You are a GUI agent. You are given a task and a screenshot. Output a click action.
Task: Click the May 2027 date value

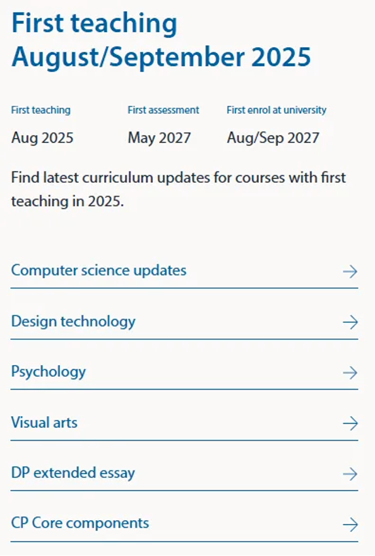coord(160,138)
